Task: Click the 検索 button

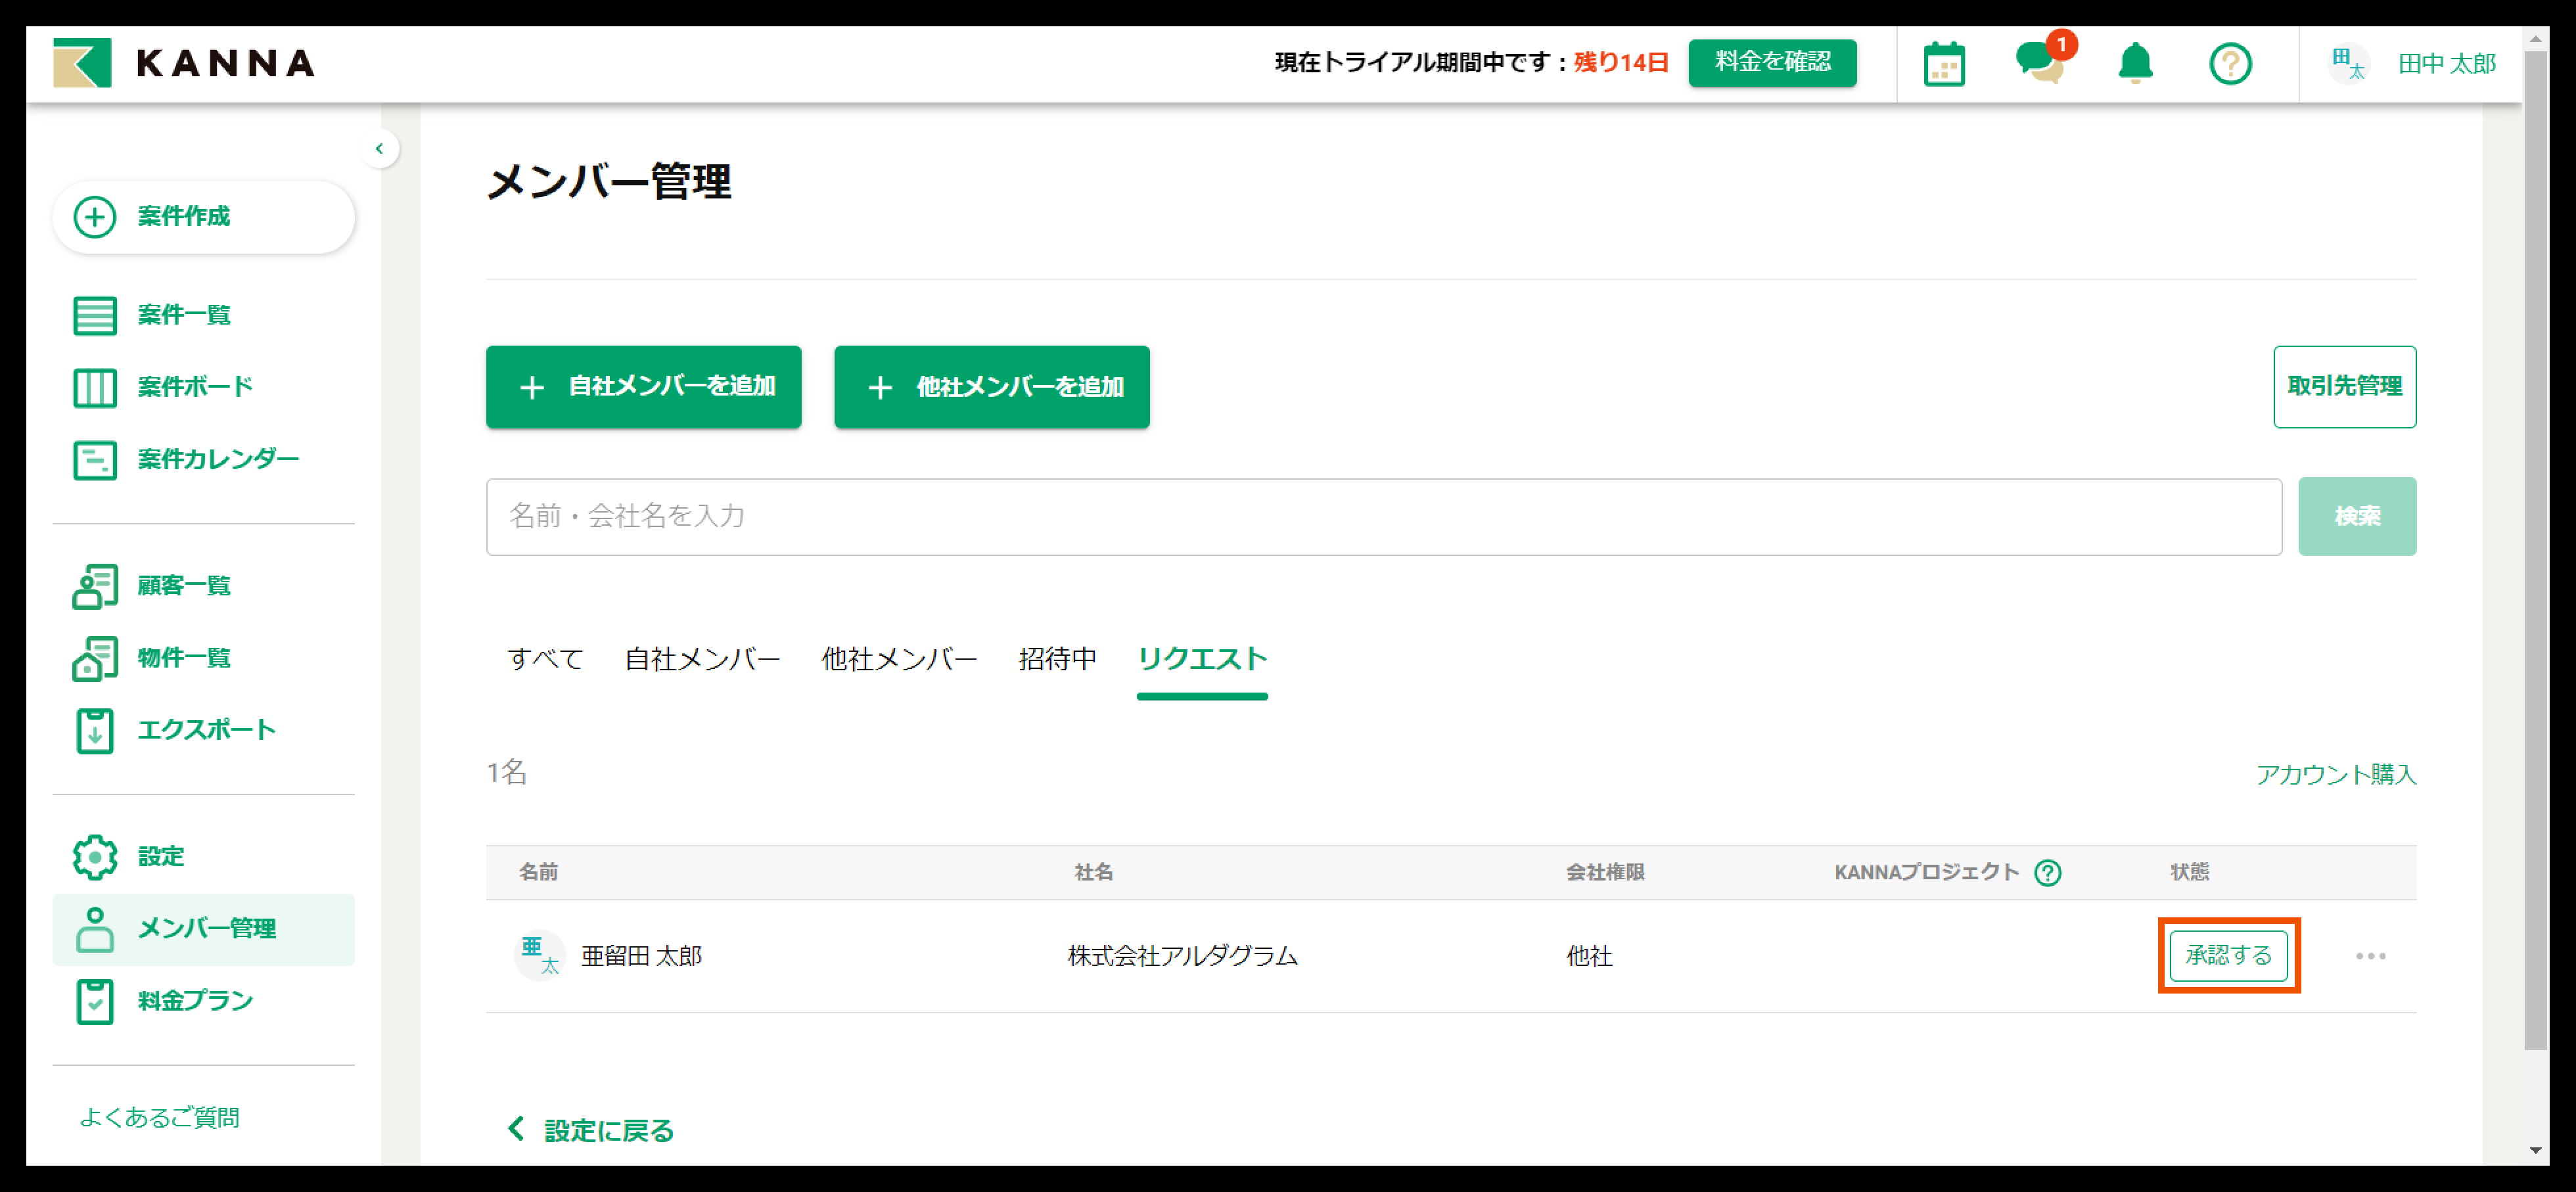Action: (x=2356, y=516)
